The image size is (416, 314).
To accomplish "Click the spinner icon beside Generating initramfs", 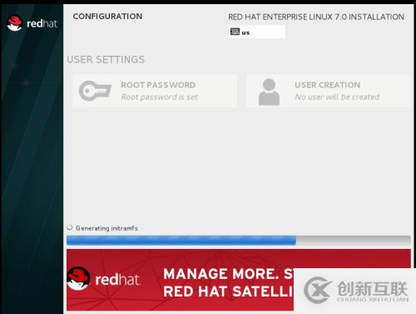I will click(x=70, y=227).
